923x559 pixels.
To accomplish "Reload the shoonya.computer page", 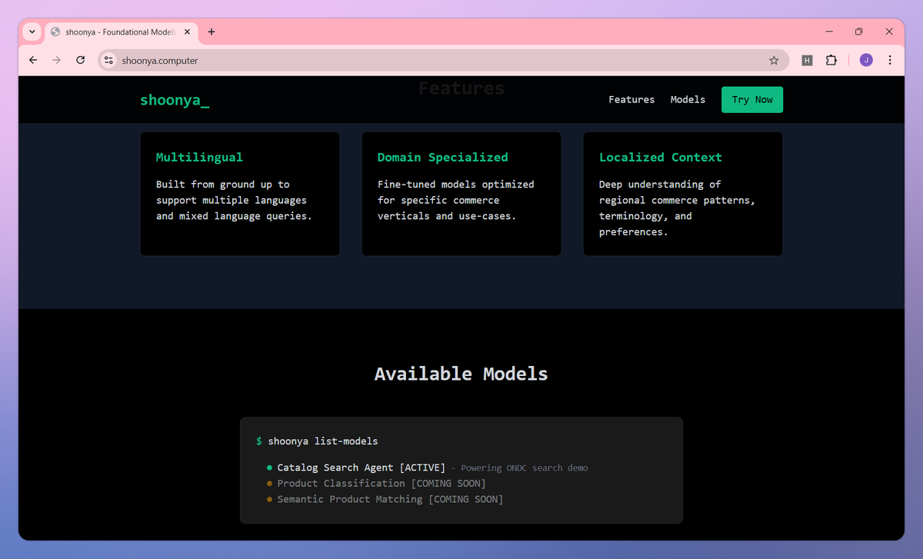I will (x=80, y=60).
